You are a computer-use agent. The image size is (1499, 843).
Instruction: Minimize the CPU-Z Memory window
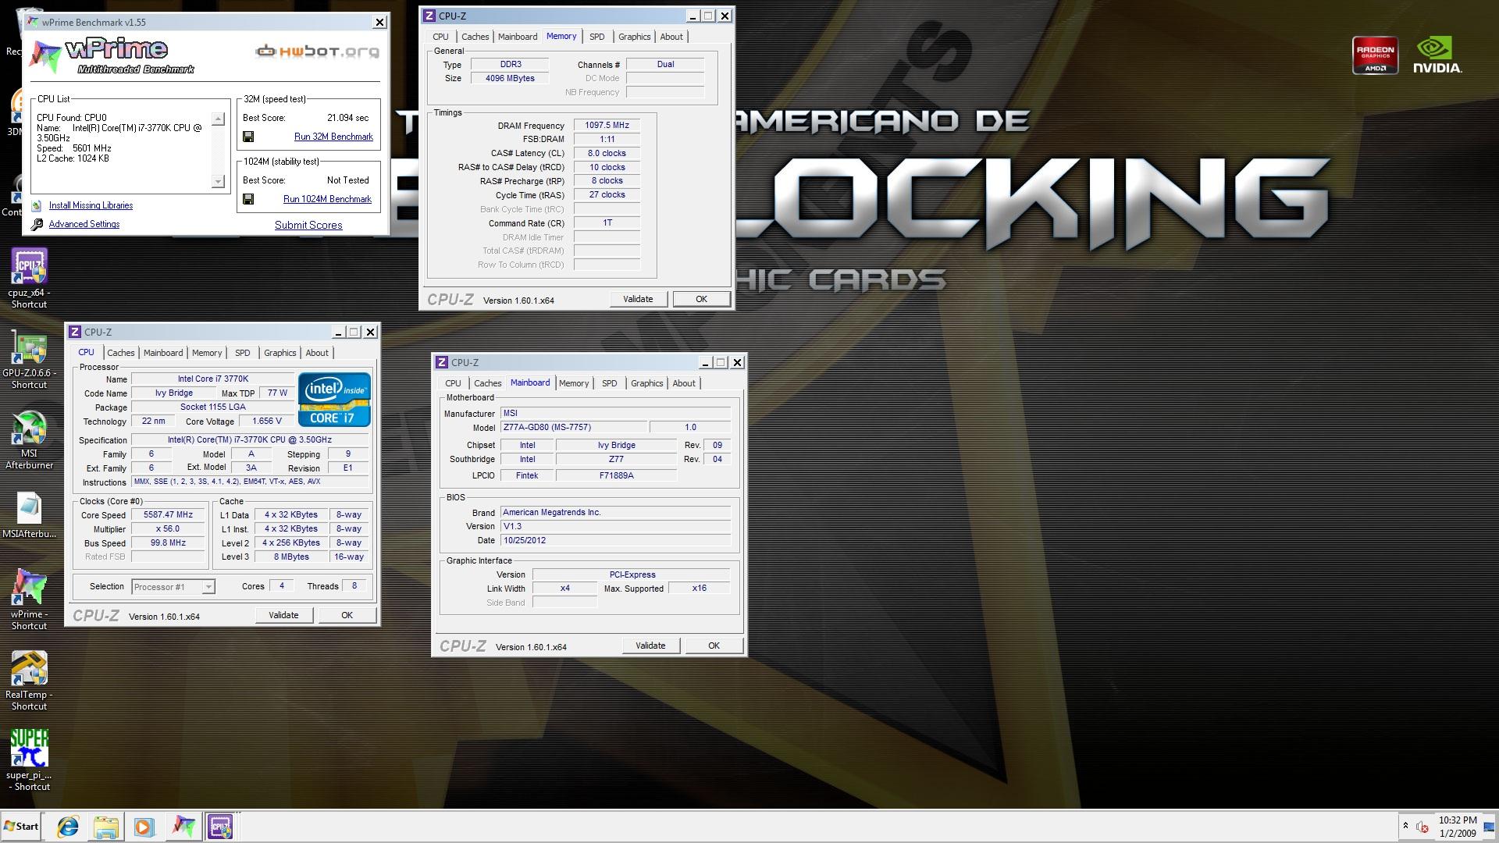tap(693, 16)
